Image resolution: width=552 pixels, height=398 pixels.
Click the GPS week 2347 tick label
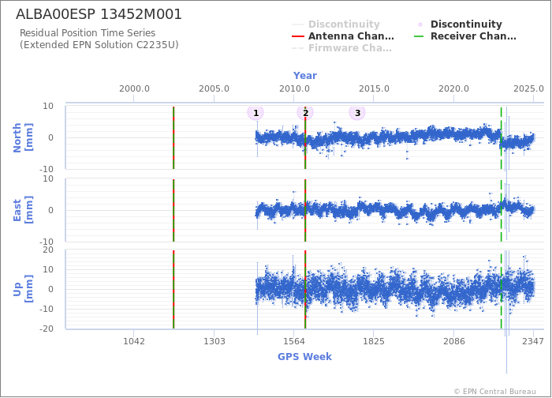533,341
